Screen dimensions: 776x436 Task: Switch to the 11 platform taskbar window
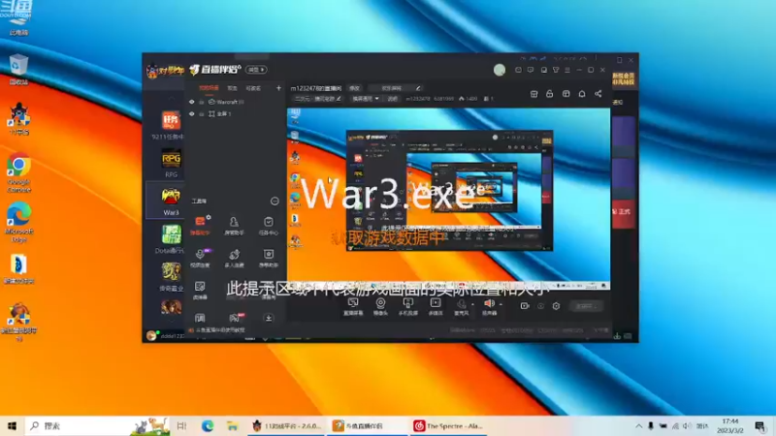[287, 425]
